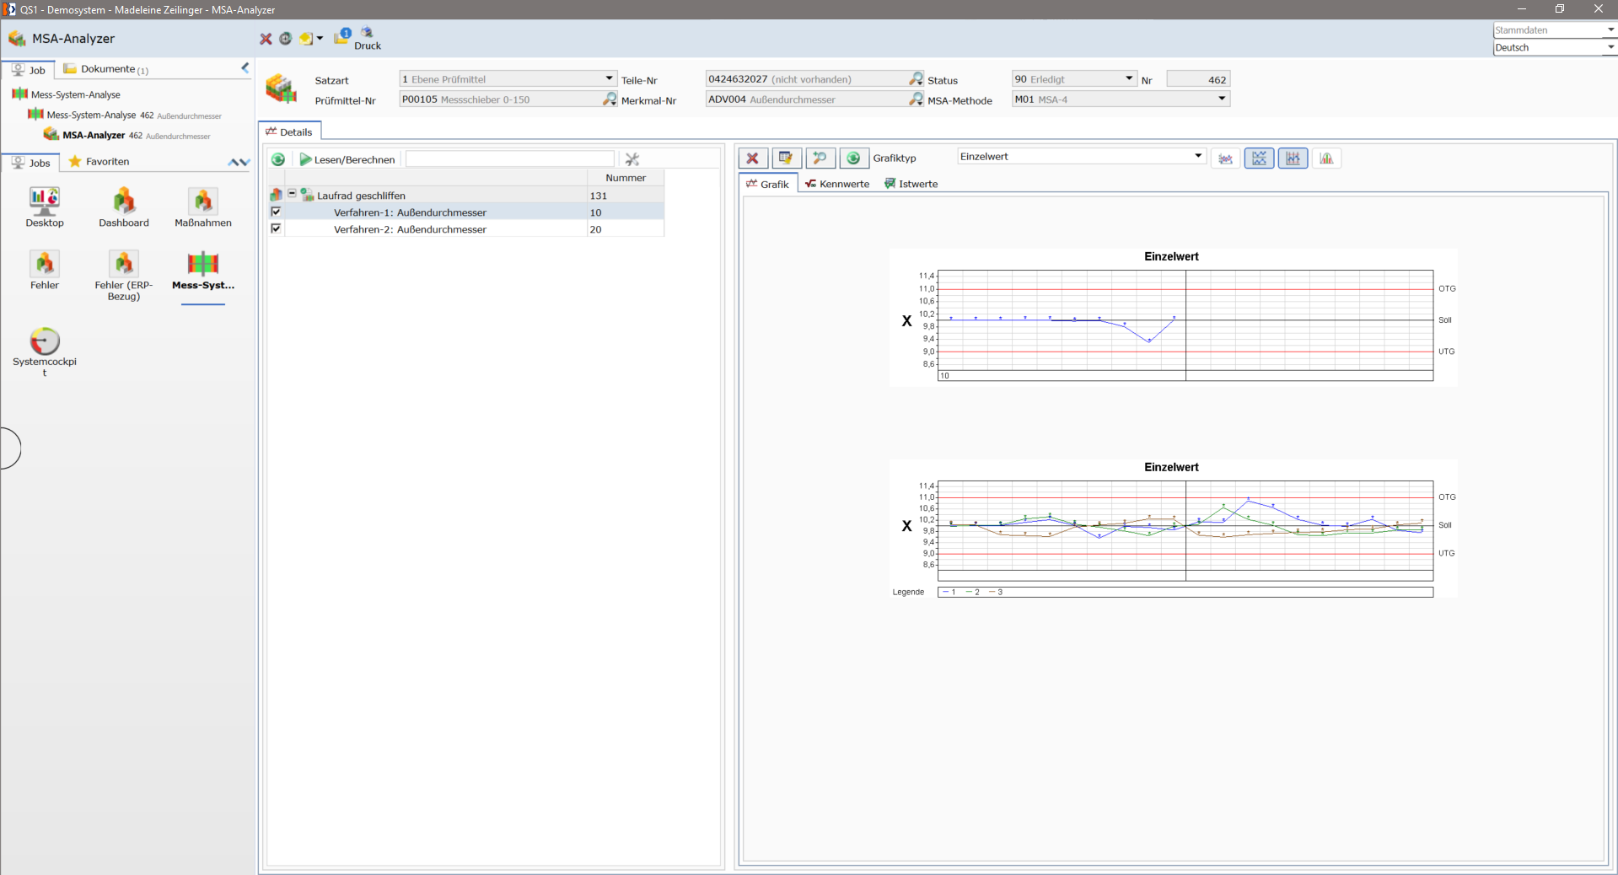Click the Jobs panel up arrow
The image size is (1618, 875).
coord(234,162)
